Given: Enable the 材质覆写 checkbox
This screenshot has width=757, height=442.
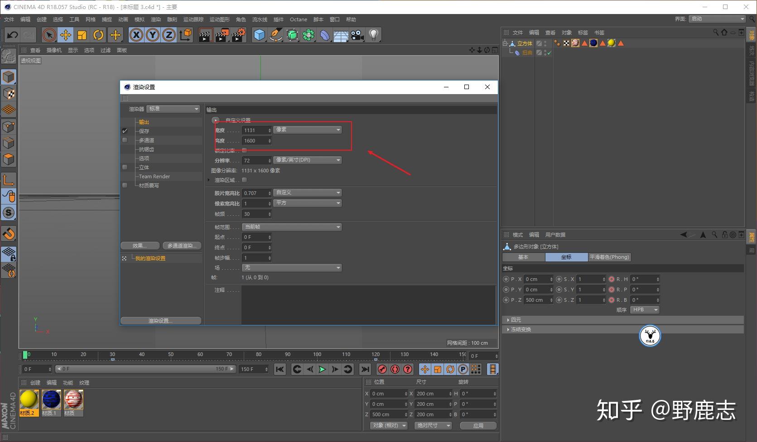Looking at the screenshot, I should (x=125, y=185).
